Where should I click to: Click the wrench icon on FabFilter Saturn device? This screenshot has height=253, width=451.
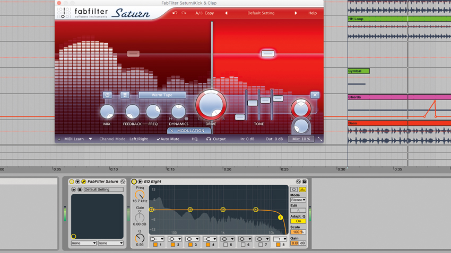pos(84,182)
